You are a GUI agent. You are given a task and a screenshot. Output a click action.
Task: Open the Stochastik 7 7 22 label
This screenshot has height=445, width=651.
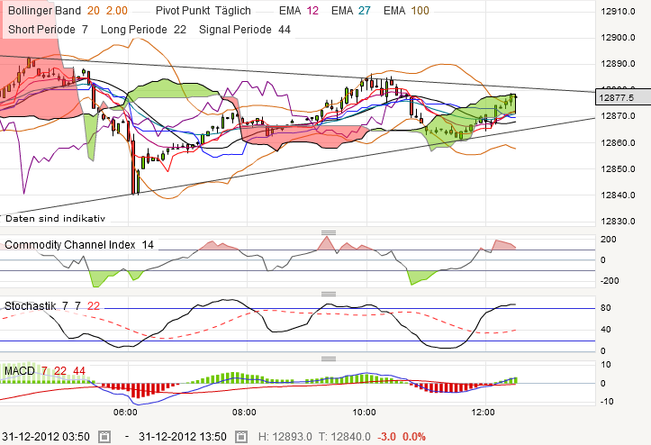[x=52, y=306]
